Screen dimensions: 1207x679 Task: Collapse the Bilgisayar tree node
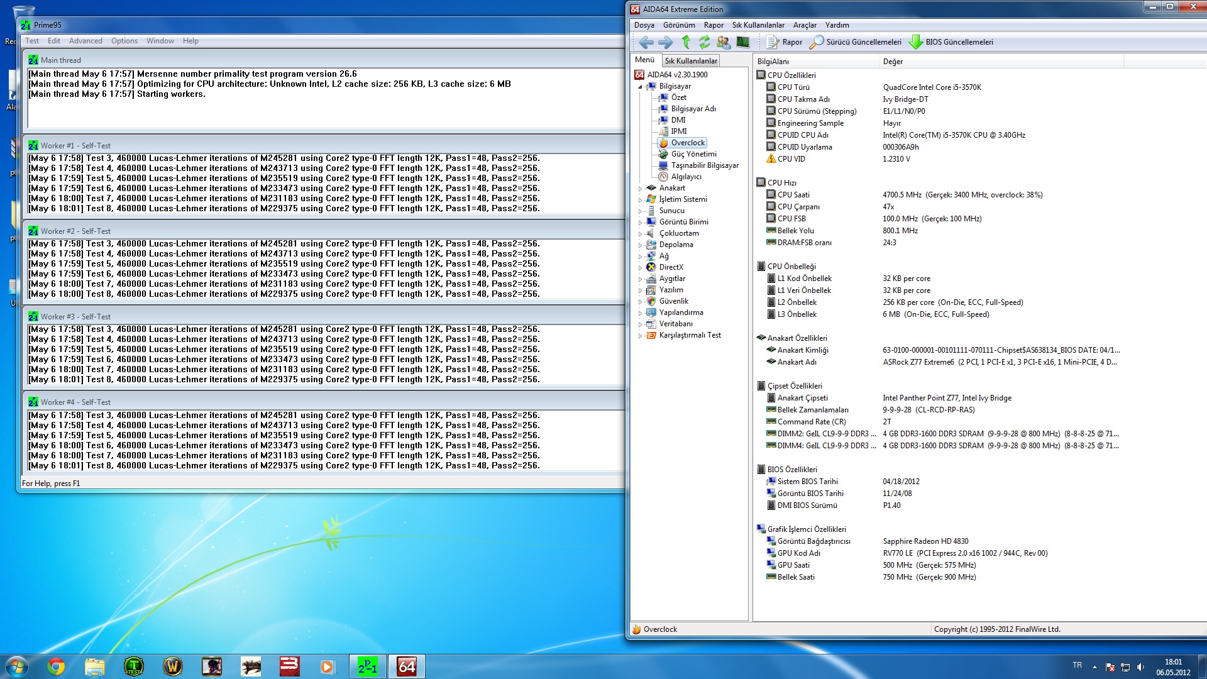pyautogui.click(x=640, y=87)
